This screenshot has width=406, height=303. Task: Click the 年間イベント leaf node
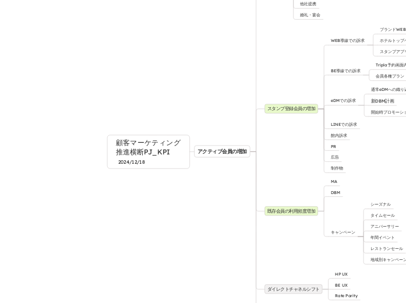[382, 238]
